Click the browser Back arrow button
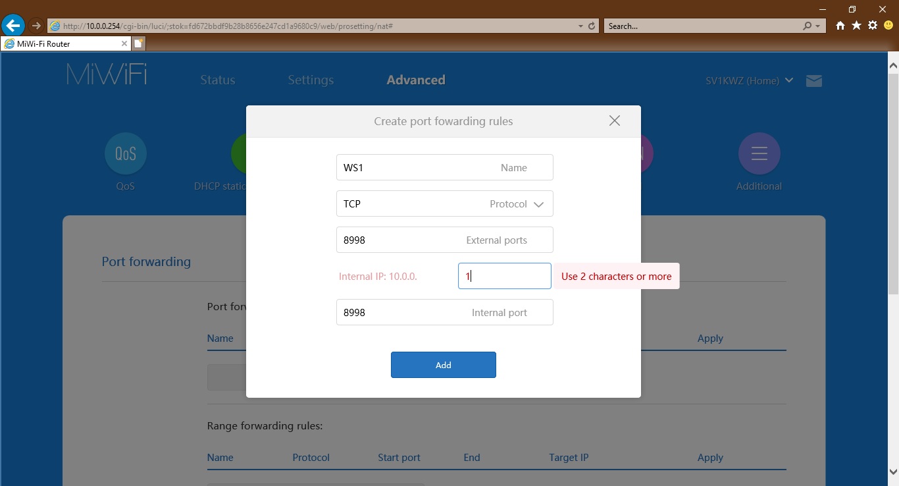Image resolution: width=899 pixels, height=486 pixels. point(13,26)
